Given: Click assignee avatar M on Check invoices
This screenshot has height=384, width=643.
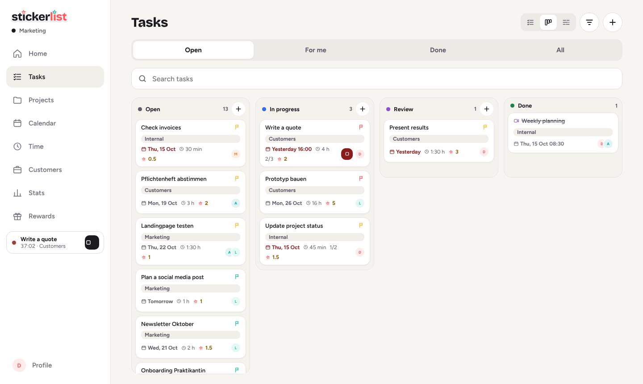Looking at the screenshot, I should tap(236, 154).
